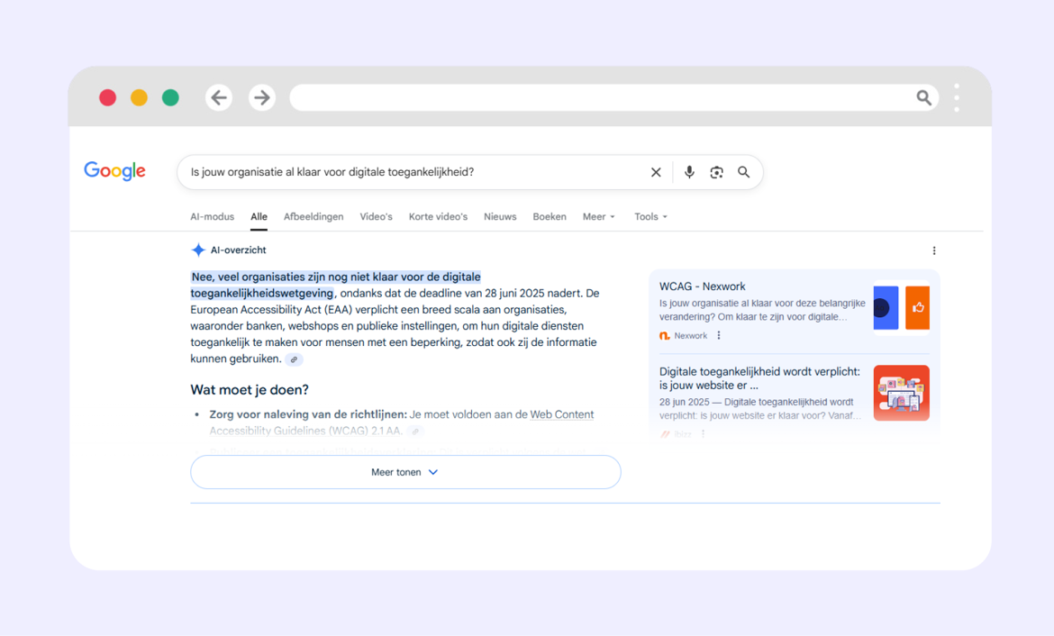The width and height of the screenshot is (1054, 636).
Task: Click the Google search magnifier button
Action: point(744,172)
